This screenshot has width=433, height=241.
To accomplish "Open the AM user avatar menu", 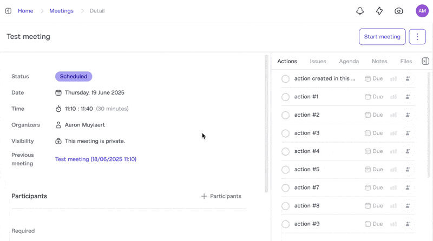I will (x=422, y=11).
